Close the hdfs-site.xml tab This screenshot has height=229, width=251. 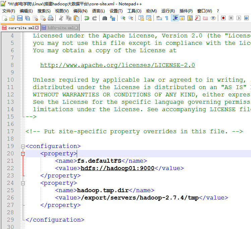[x=76, y=28]
